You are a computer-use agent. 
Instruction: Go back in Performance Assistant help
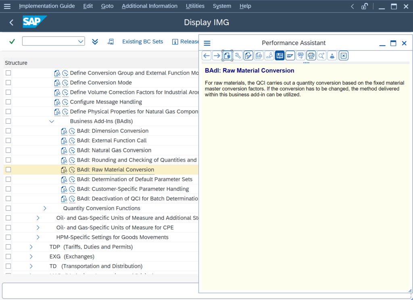pyautogui.click(x=206, y=56)
